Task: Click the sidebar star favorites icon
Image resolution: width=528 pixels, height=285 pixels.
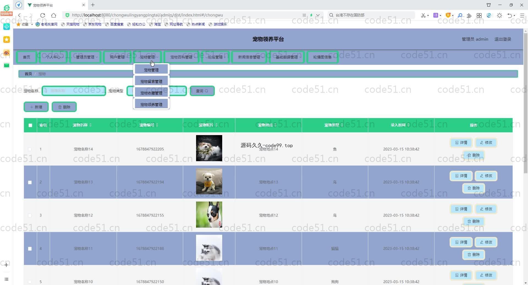Action: point(7,40)
